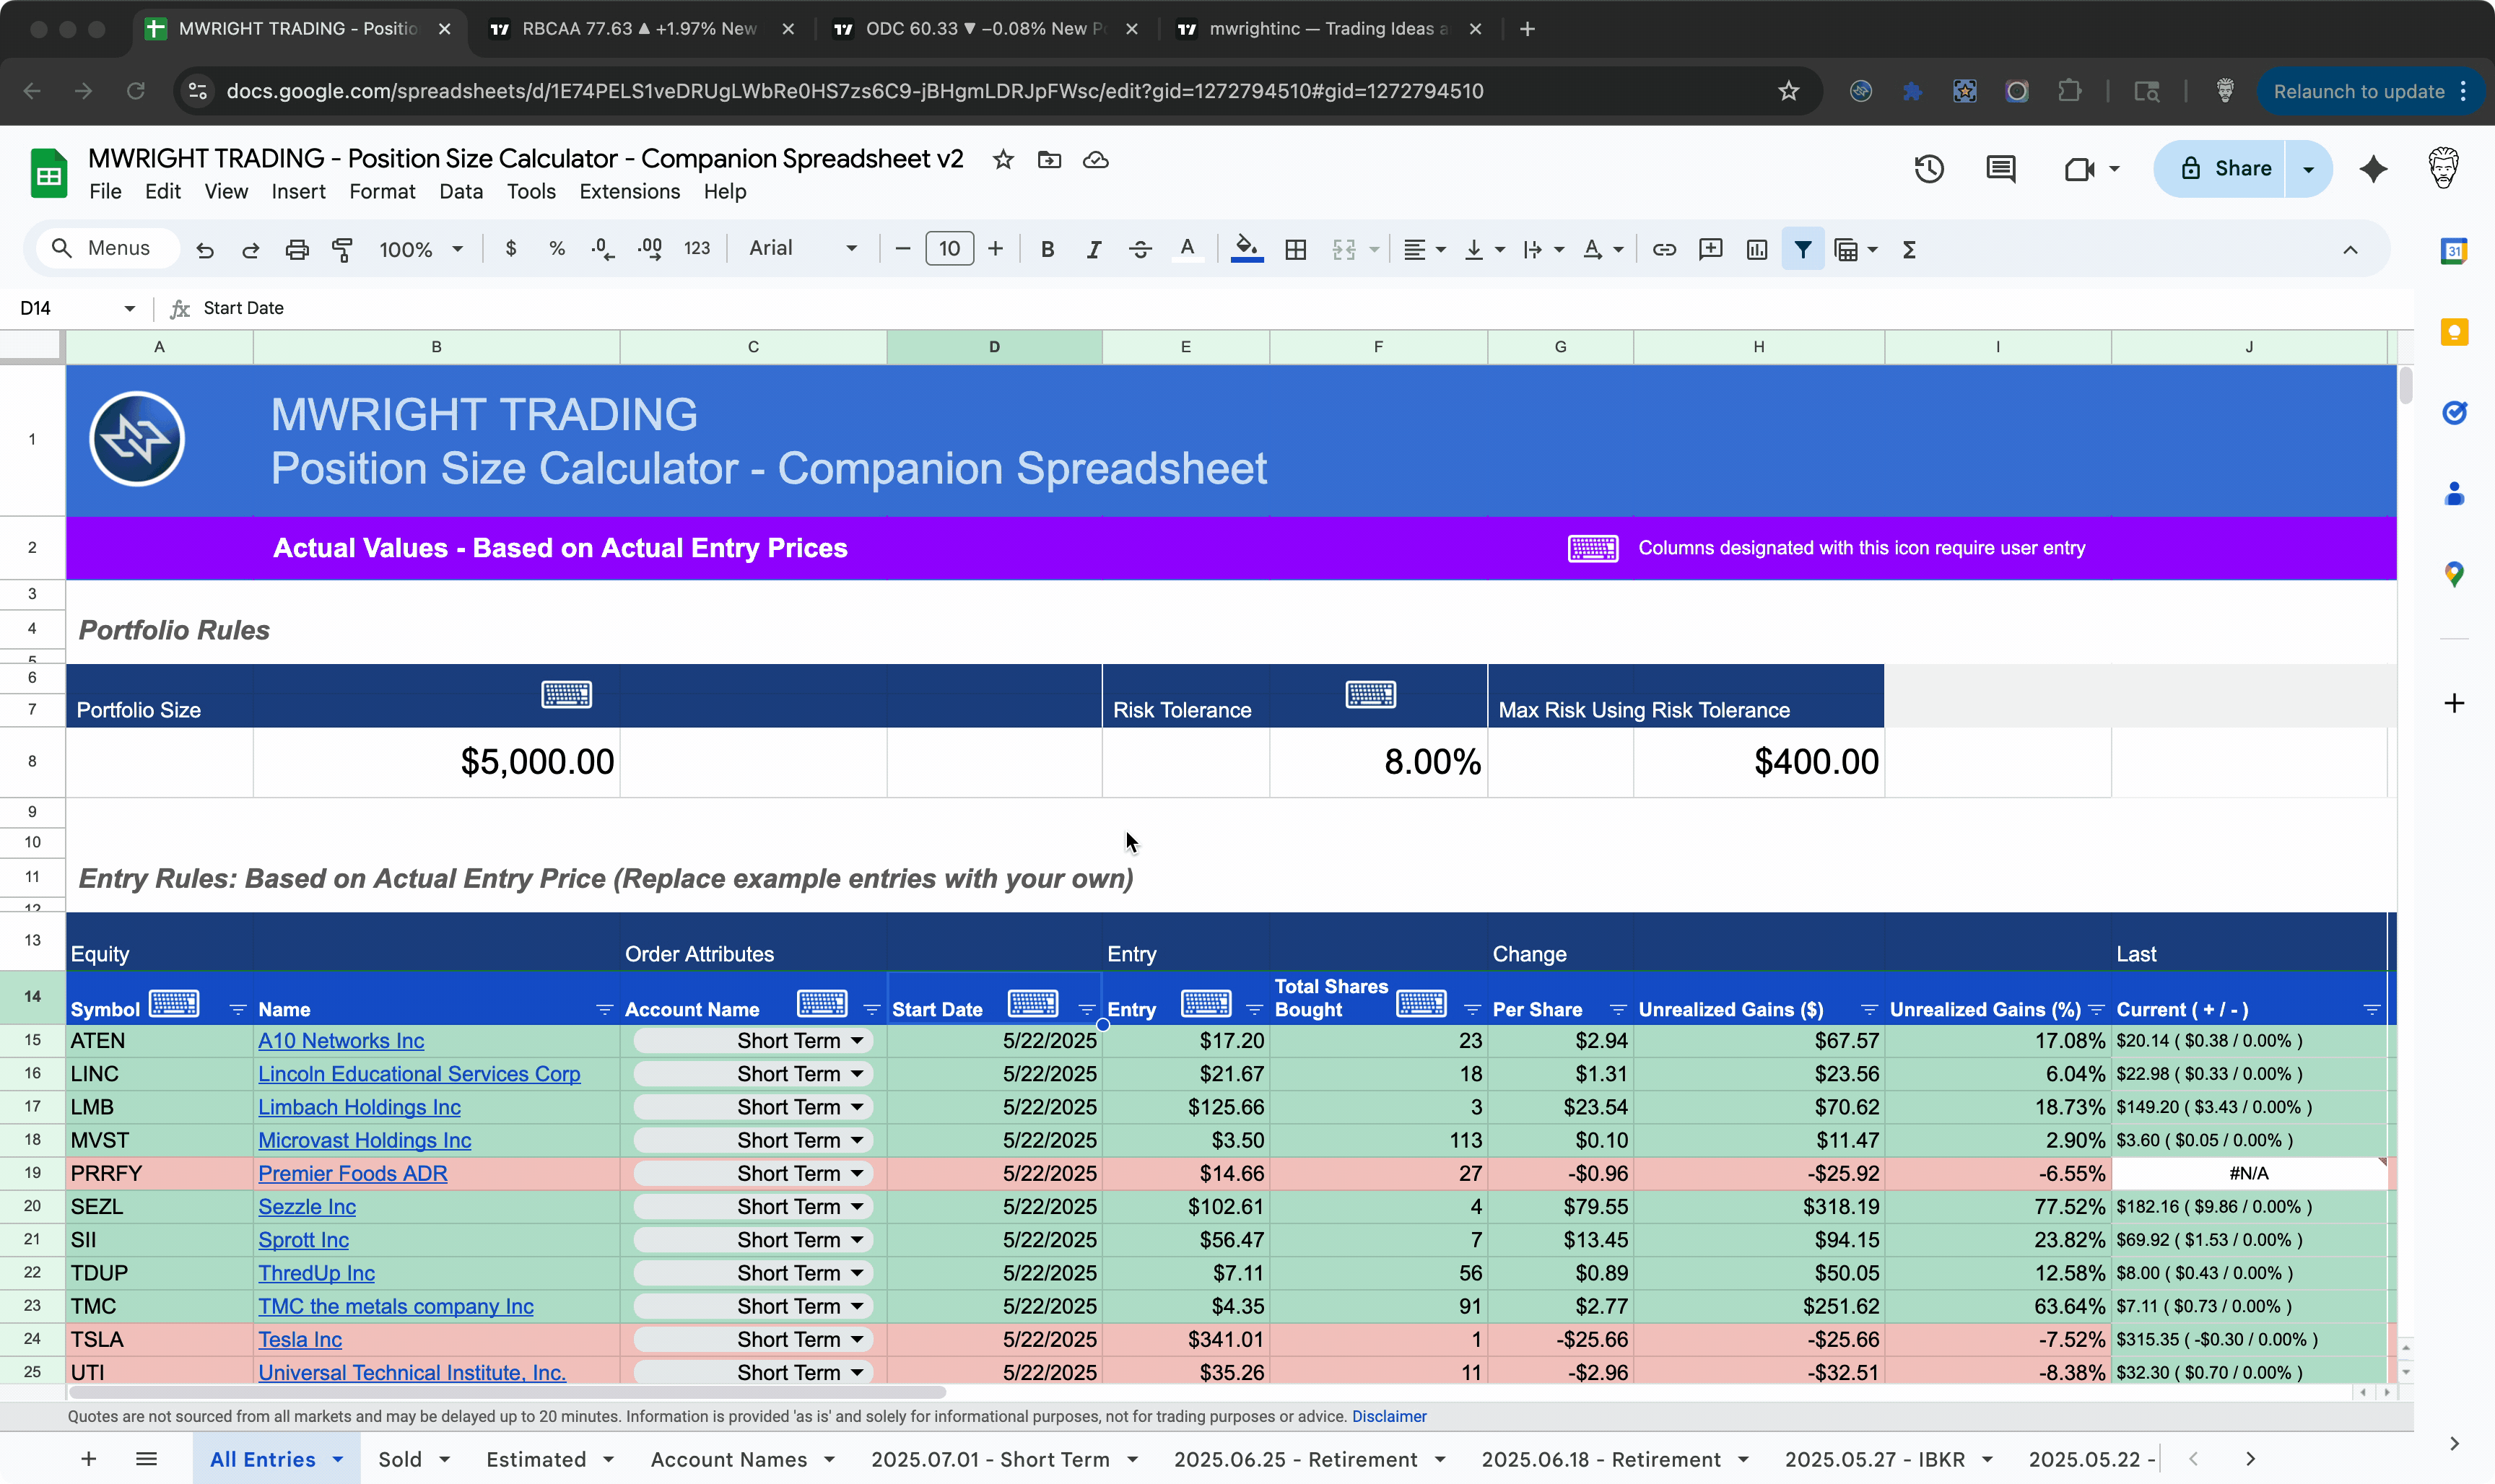Open the comments icon
Screen dimensions: 2495x1484
(x=2000, y=169)
